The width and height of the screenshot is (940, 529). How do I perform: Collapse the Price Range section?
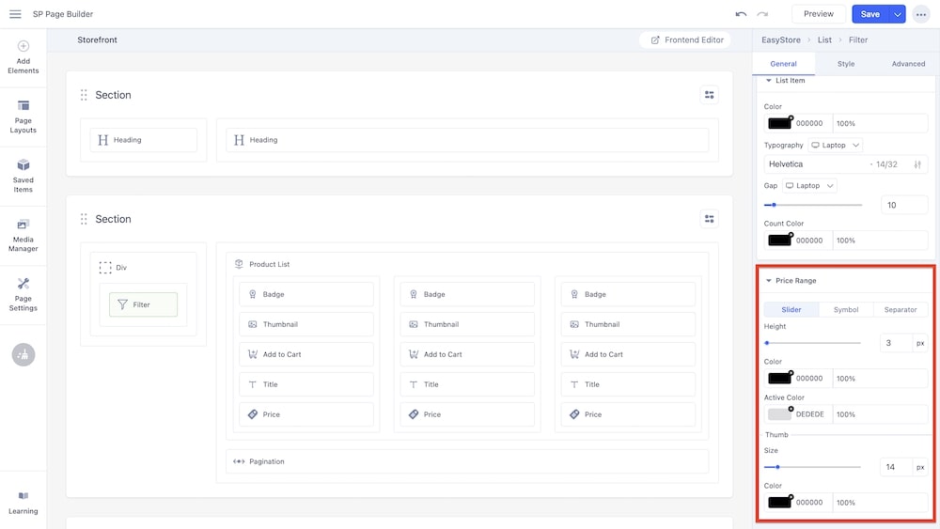(x=769, y=281)
